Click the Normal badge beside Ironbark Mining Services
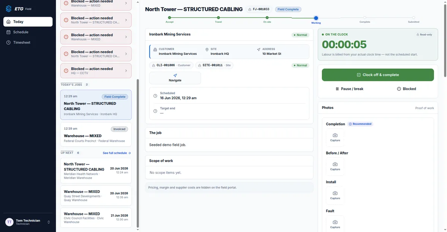This screenshot has width=447, height=232. [x=300, y=35]
